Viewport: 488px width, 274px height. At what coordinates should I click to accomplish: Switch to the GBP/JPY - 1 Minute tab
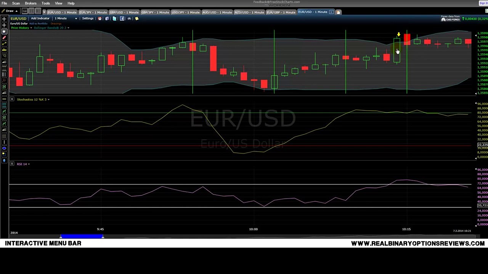coord(155,12)
